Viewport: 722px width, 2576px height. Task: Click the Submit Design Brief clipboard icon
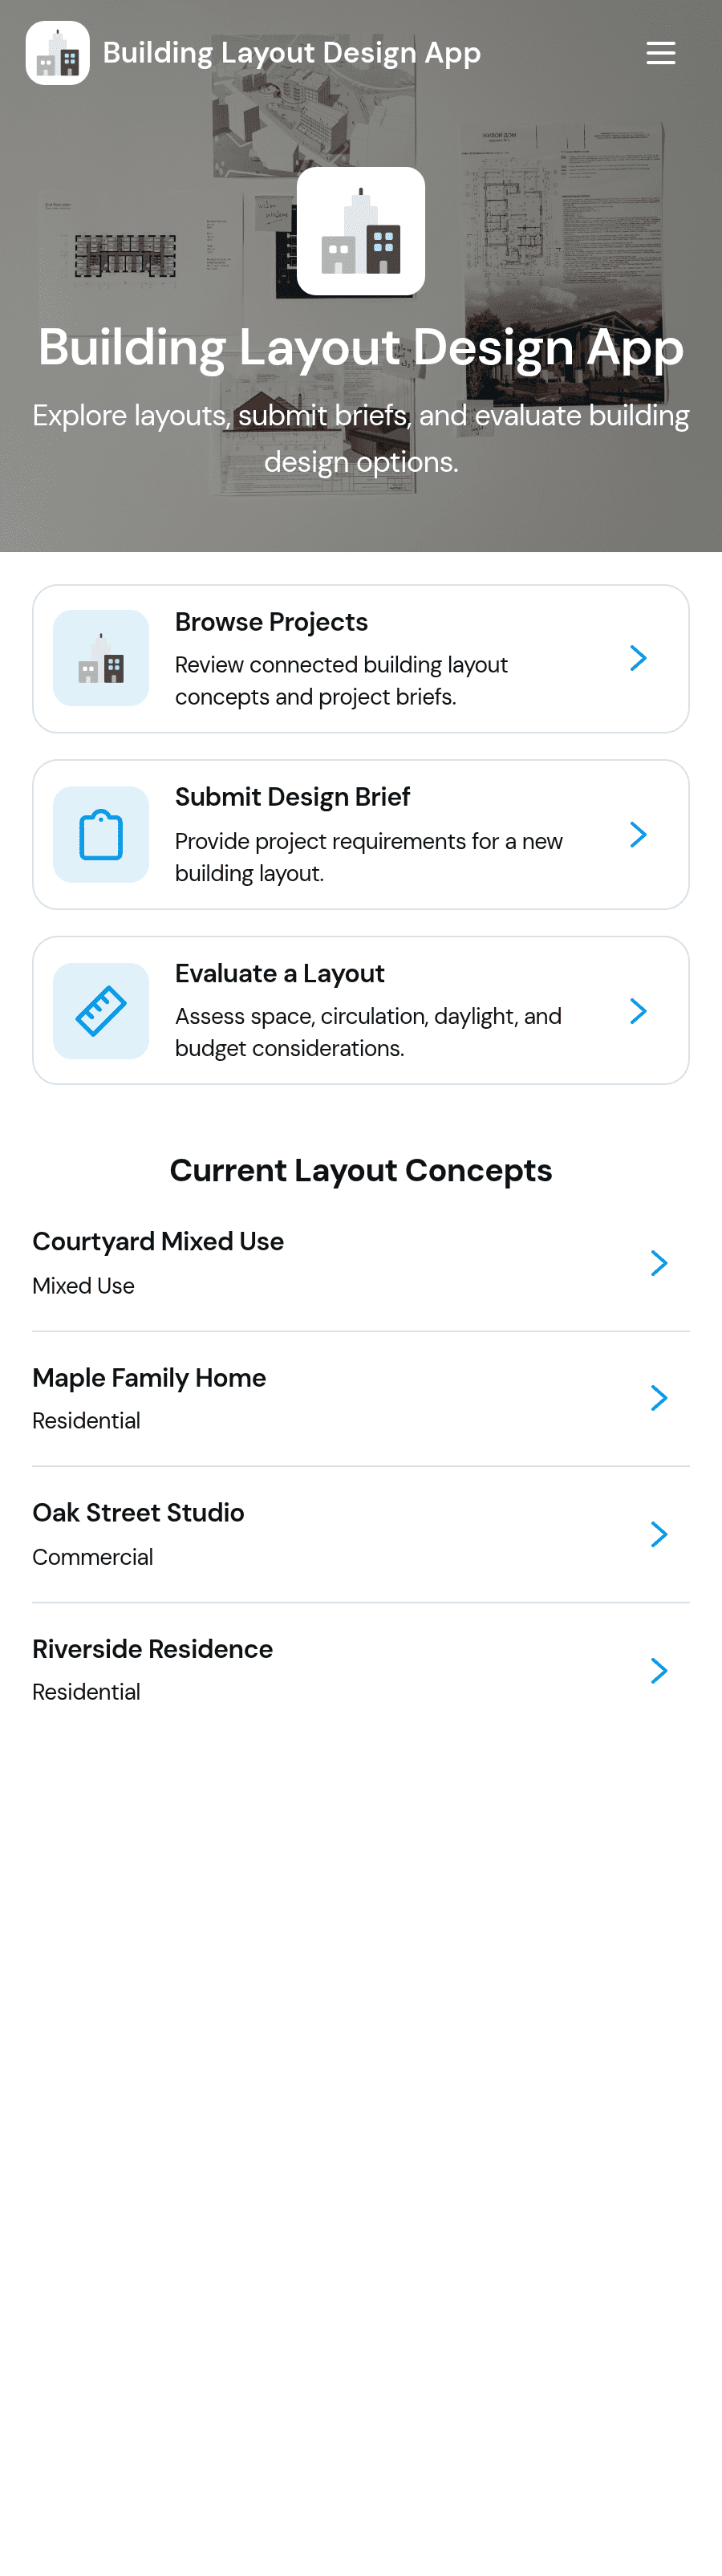click(x=101, y=835)
